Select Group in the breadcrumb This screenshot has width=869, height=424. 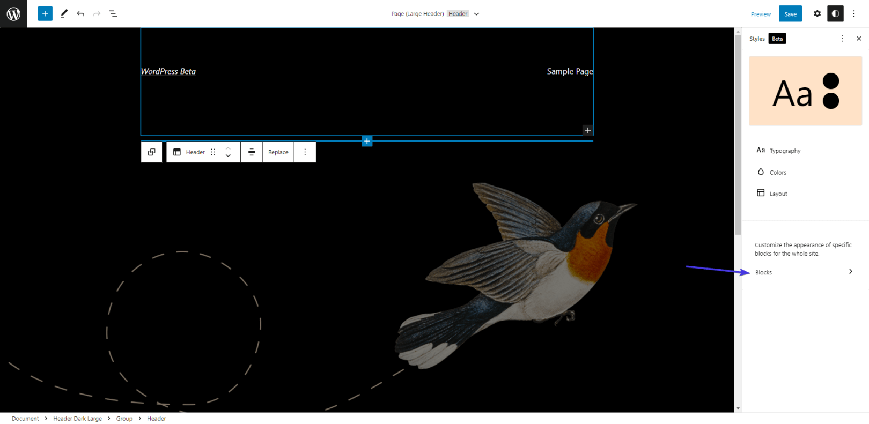[x=124, y=419]
